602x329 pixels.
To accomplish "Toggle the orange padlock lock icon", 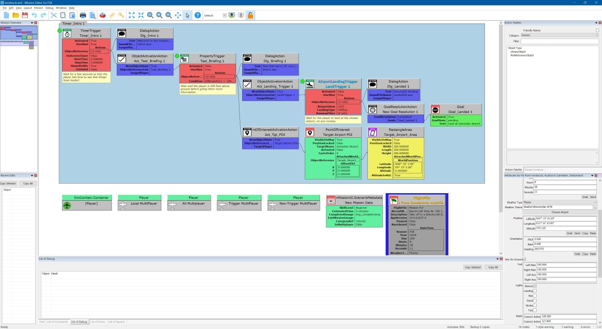I will (x=250, y=16).
